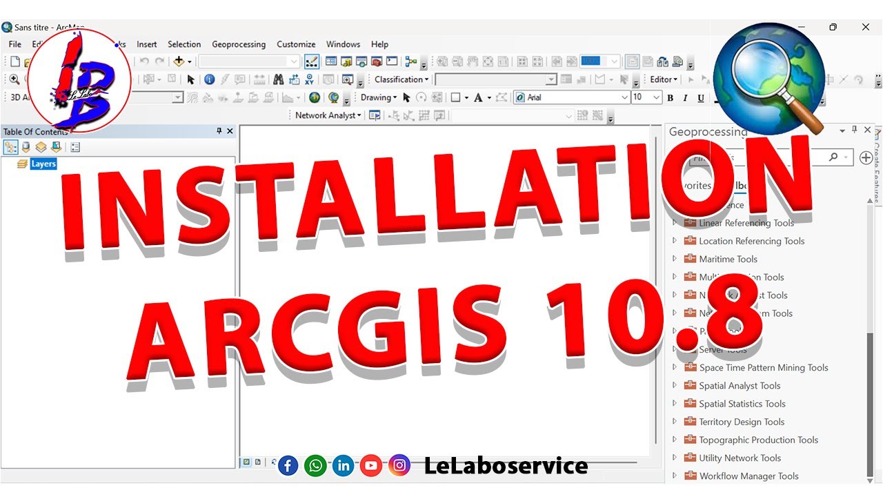The image size is (883, 497).
Task: Open the Help menu
Action: (x=379, y=44)
